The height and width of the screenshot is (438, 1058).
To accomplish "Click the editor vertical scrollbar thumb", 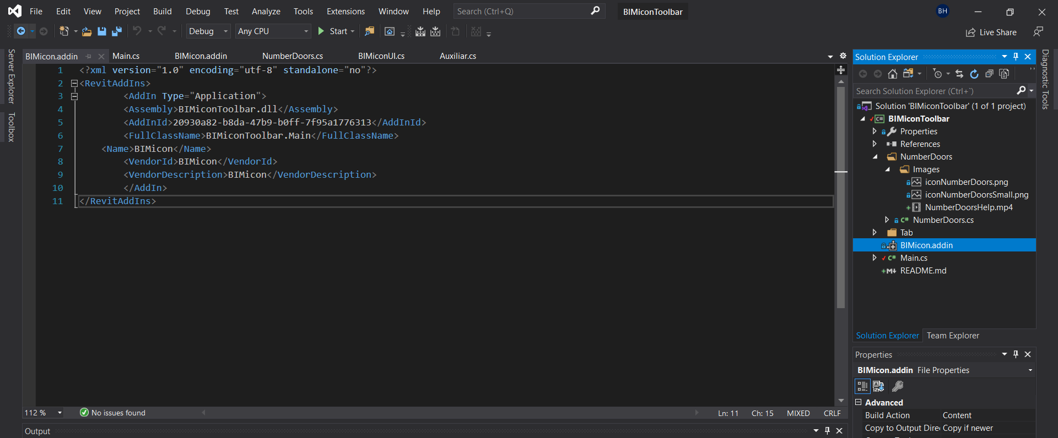I will [x=841, y=198].
